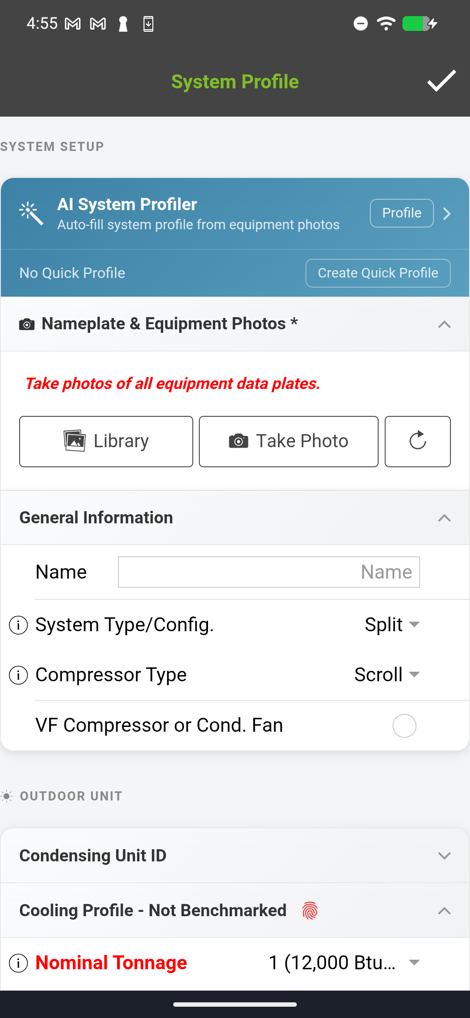The height and width of the screenshot is (1018, 470).
Task: Collapse Nameplate & Equipment Photos section
Action: click(444, 324)
